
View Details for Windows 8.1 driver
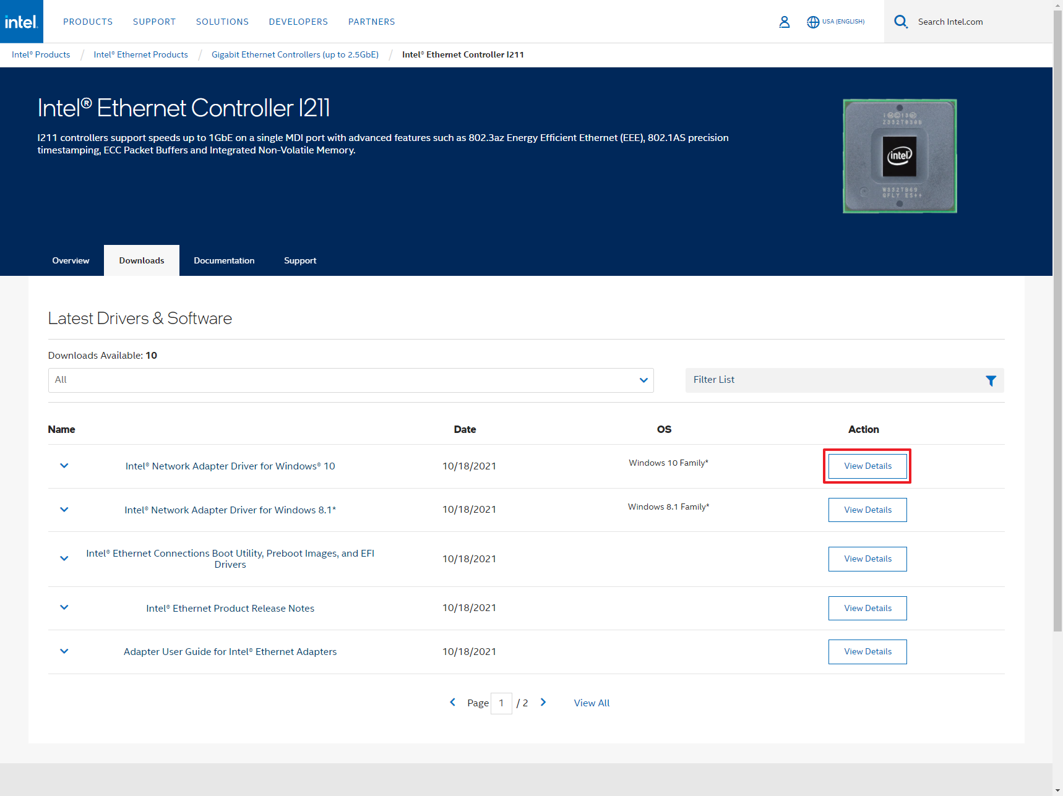(x=867, y=510)
